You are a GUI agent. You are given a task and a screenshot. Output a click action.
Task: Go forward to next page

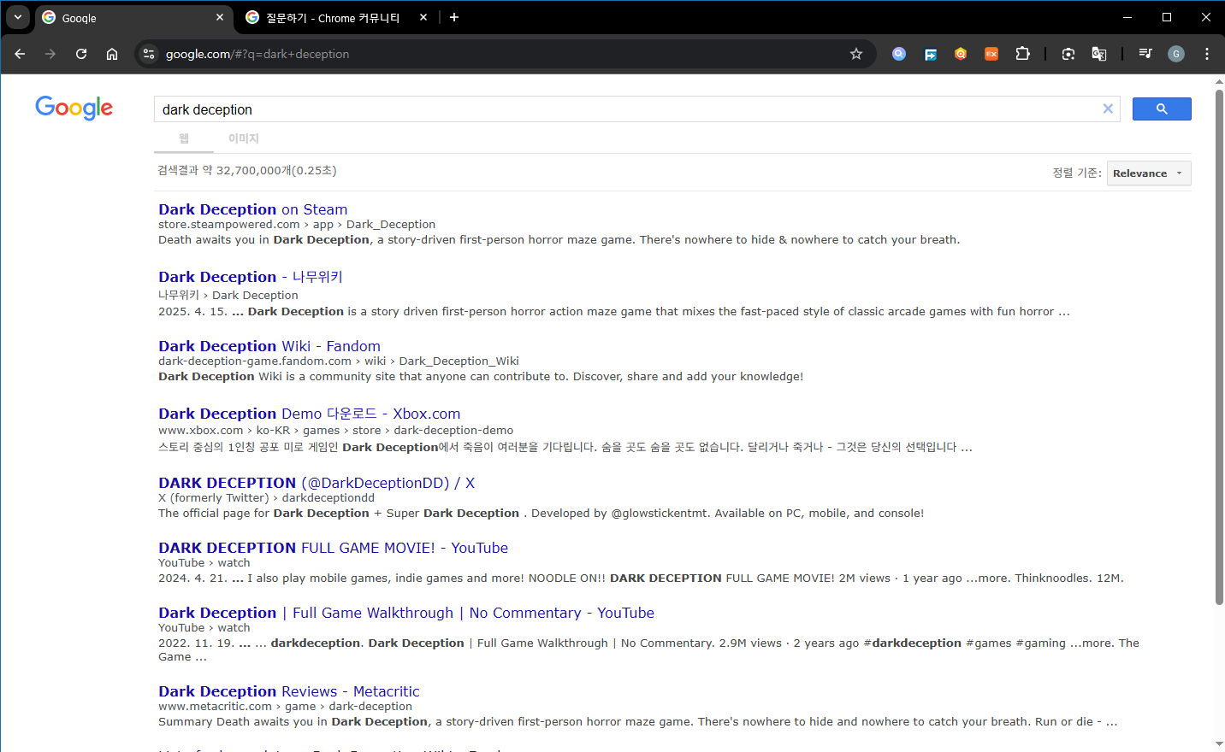(x=50, y=54)
